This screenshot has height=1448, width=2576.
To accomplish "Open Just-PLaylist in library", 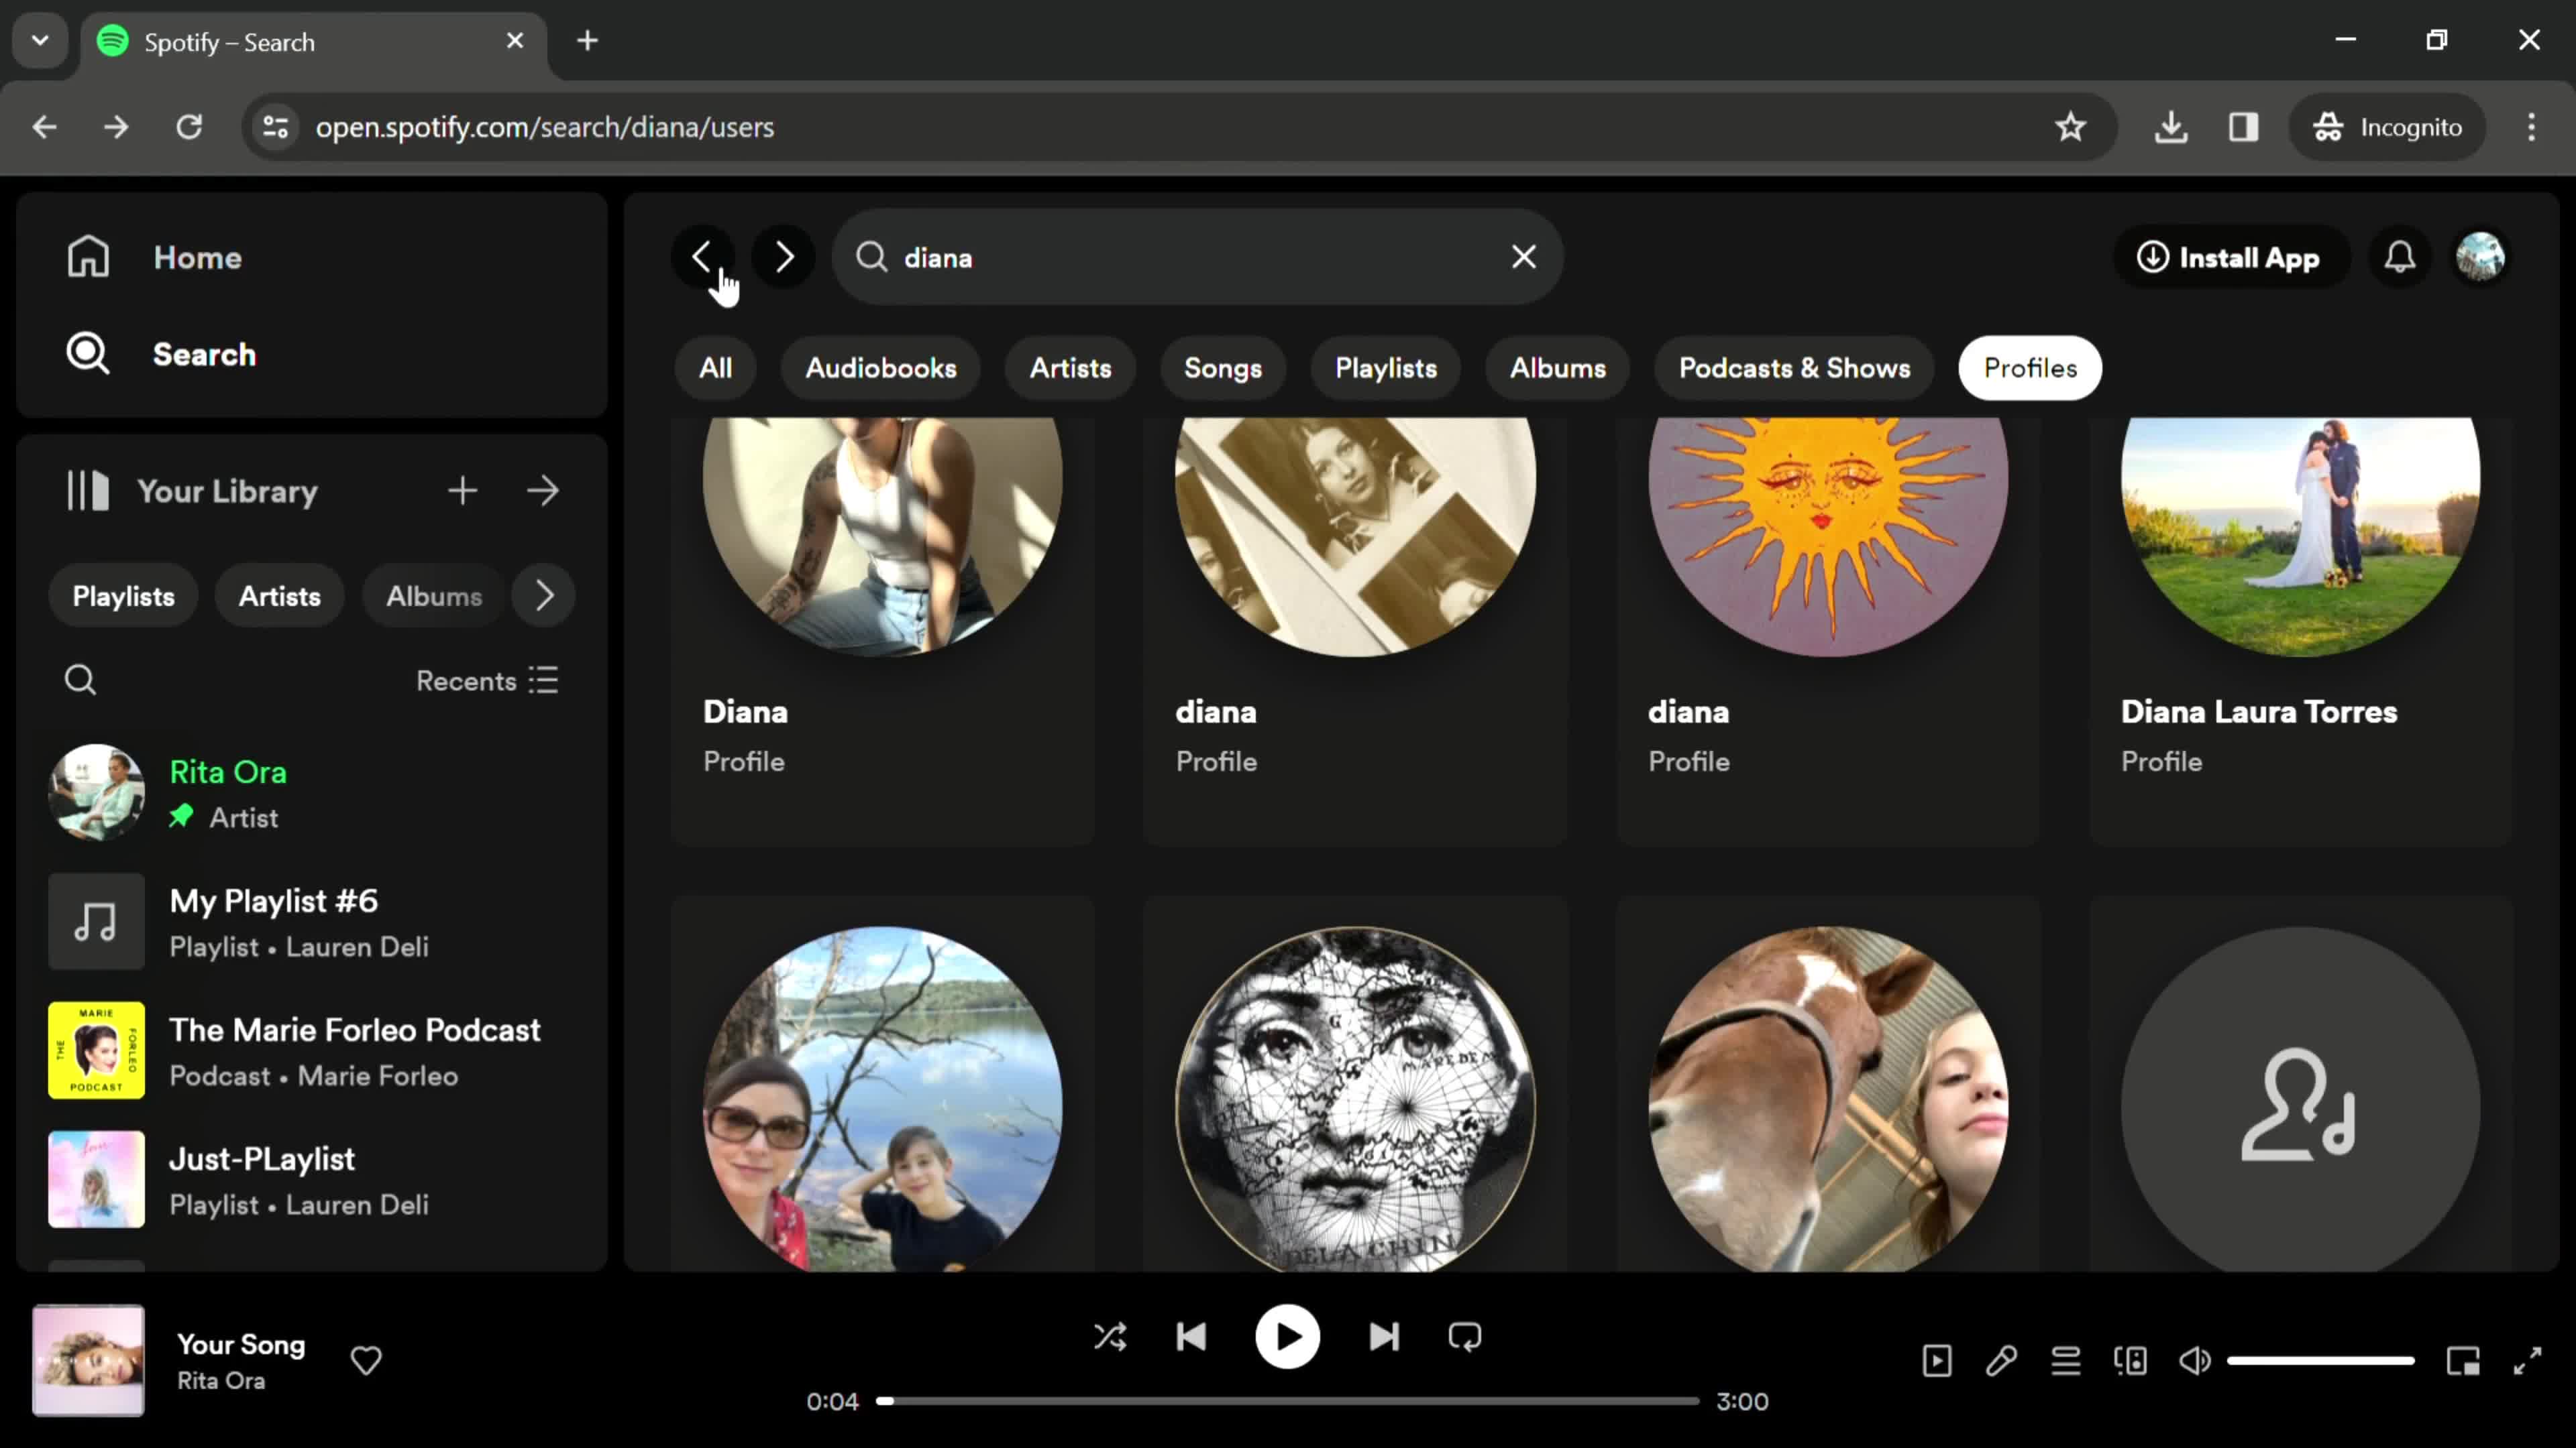I will click(312, 1179).
